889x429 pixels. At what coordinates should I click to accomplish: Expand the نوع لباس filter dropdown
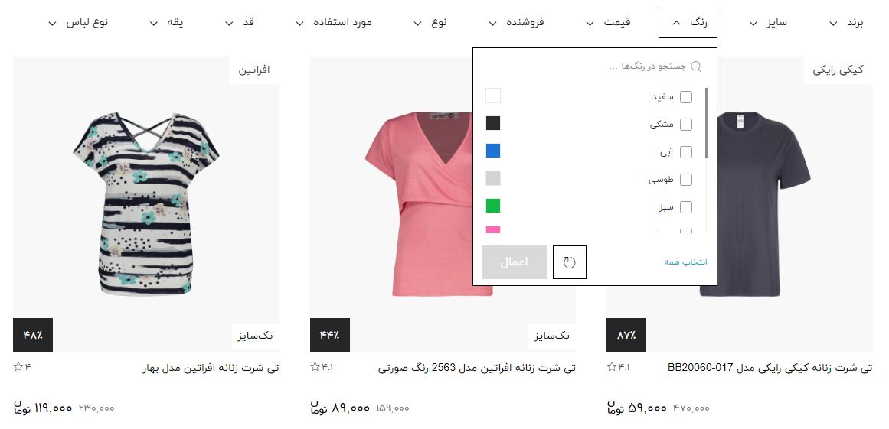tap(78, 23)
